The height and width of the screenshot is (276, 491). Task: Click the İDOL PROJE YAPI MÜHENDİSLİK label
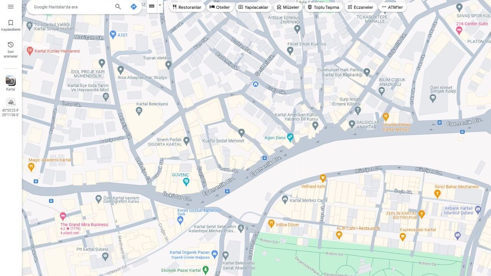[88, 74]
